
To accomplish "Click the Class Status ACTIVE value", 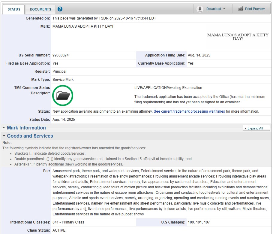I will 59,230.
